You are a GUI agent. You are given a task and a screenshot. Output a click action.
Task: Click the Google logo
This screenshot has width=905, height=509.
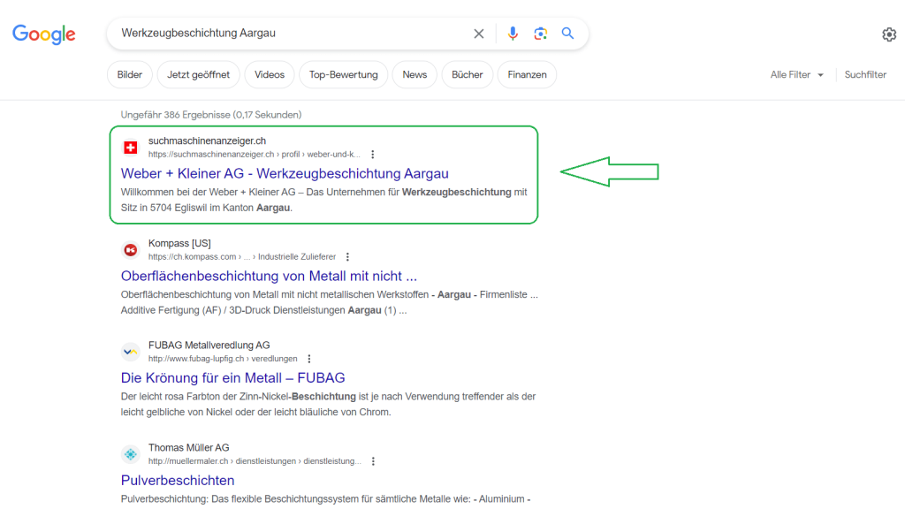(44, 34)
